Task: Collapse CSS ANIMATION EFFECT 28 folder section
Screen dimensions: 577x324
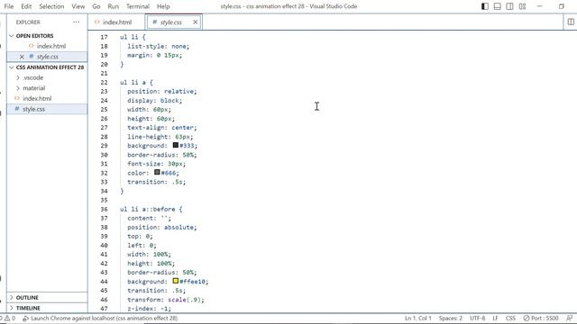Action: click(x=12, y=67)
